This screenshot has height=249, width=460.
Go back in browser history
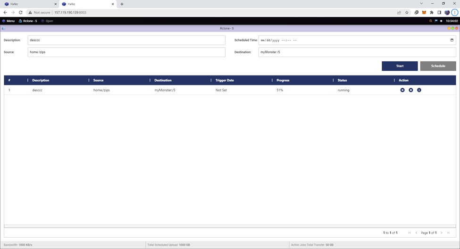coord(5,12)
